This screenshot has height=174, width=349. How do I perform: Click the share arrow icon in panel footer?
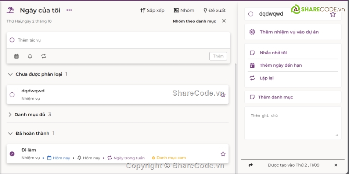click(x=251, y=165)
